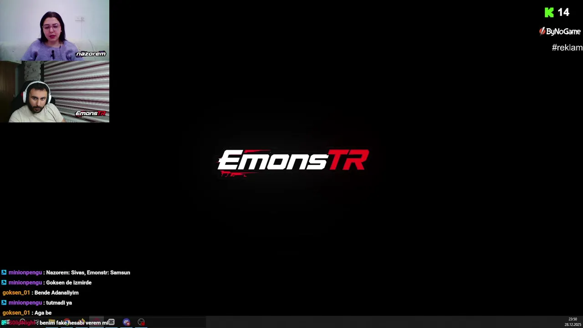Click the green Kick logo icon
The image size is (583, 328).
[x=549, y=13]
